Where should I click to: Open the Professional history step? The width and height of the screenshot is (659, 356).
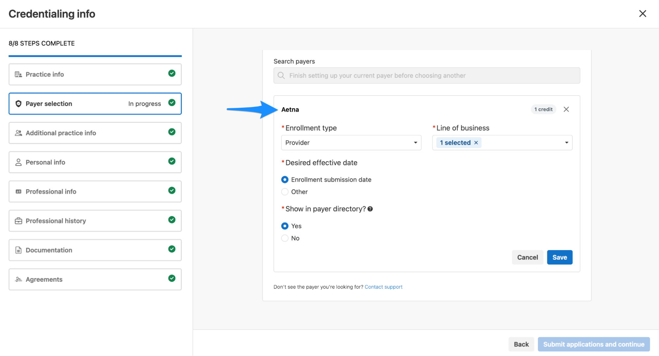point(95,221)
